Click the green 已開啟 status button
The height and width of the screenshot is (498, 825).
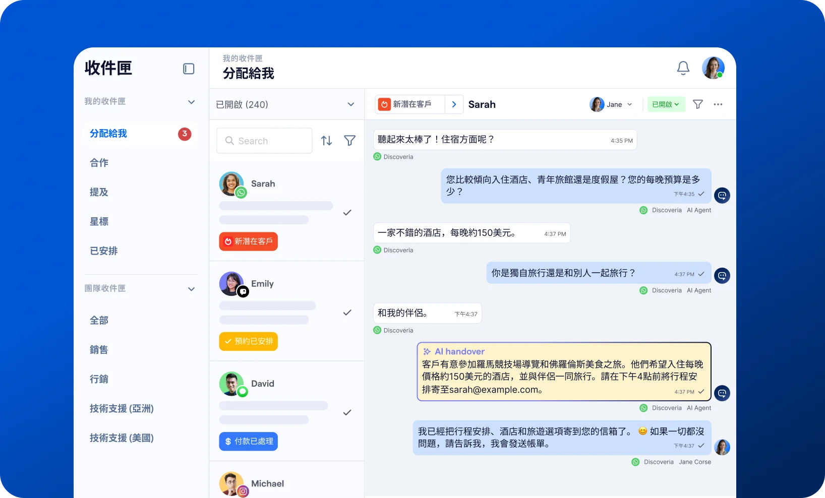665,104
